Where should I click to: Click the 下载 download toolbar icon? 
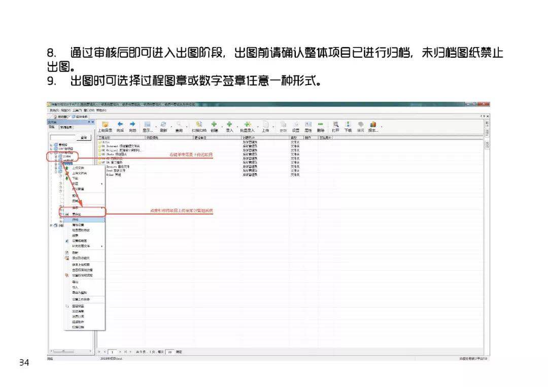(348, 124)
